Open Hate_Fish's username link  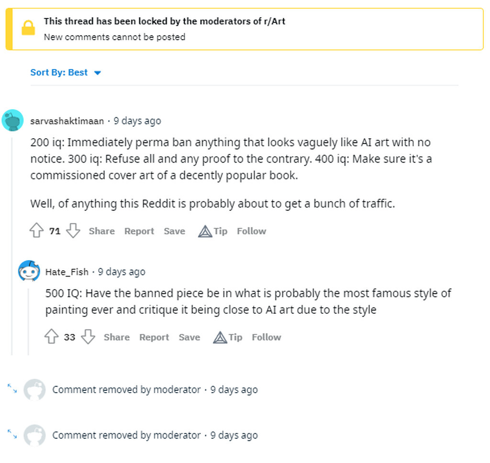point(67,272)
